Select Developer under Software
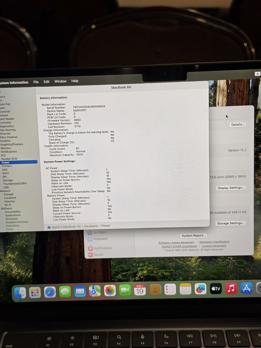 pos(12,219)
